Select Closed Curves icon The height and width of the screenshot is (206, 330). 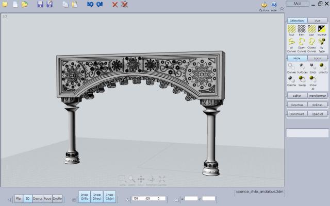[x=311, y=45]
